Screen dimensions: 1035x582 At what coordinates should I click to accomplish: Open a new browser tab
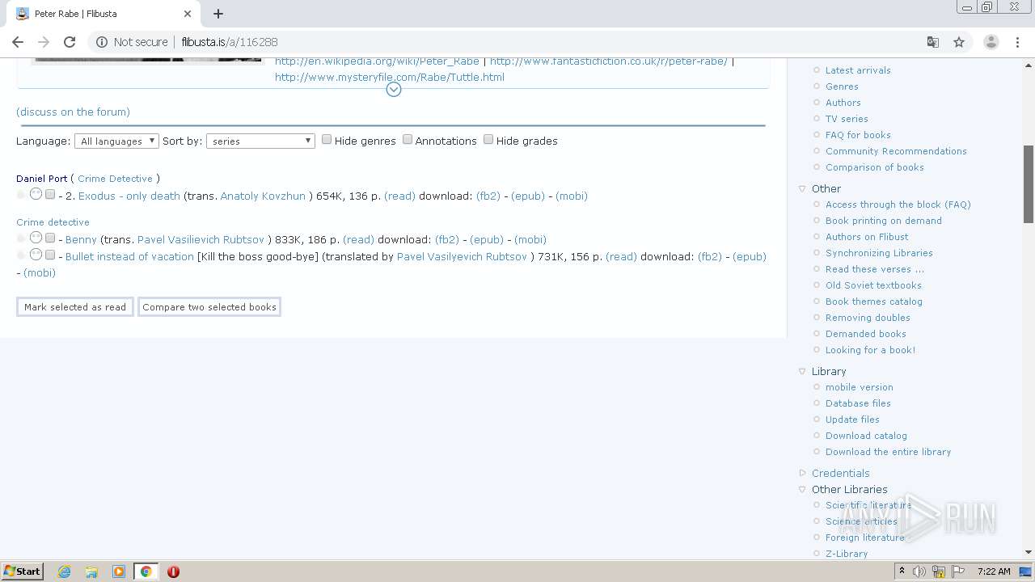(218, 14)
